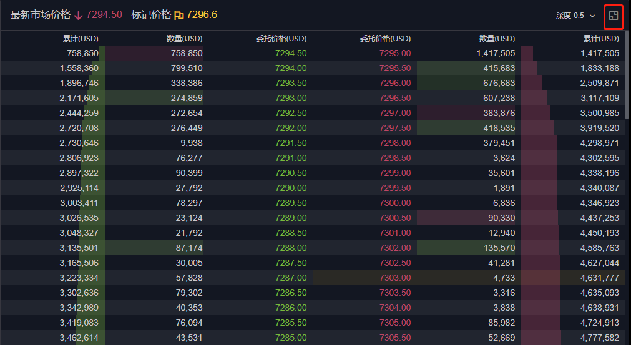
Task: Select ask price 7305.50
Action: [x=395, y=338]
